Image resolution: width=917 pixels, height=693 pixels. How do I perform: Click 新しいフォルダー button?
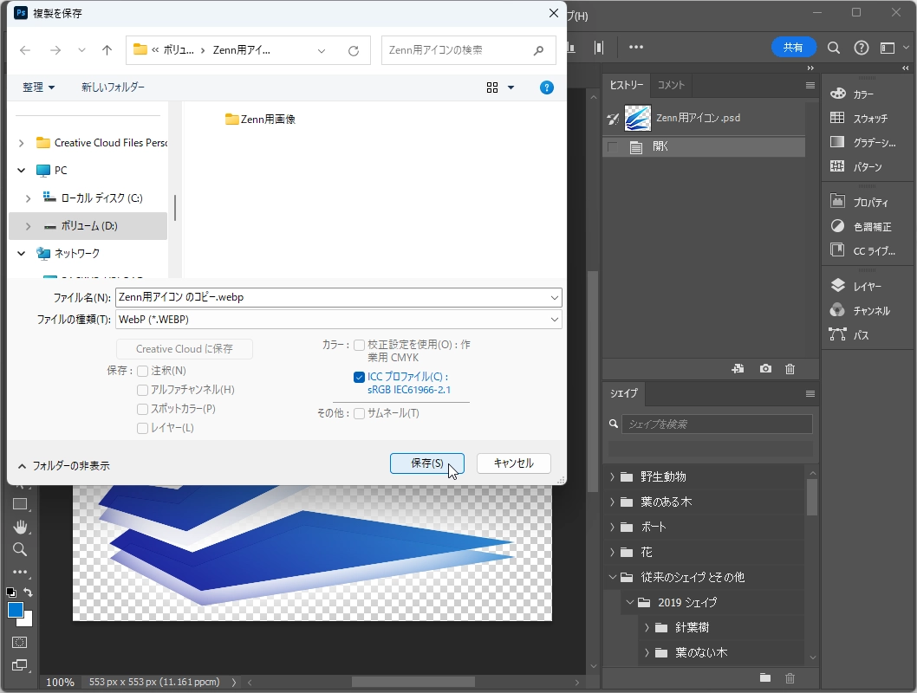click(x=113, y=87)
